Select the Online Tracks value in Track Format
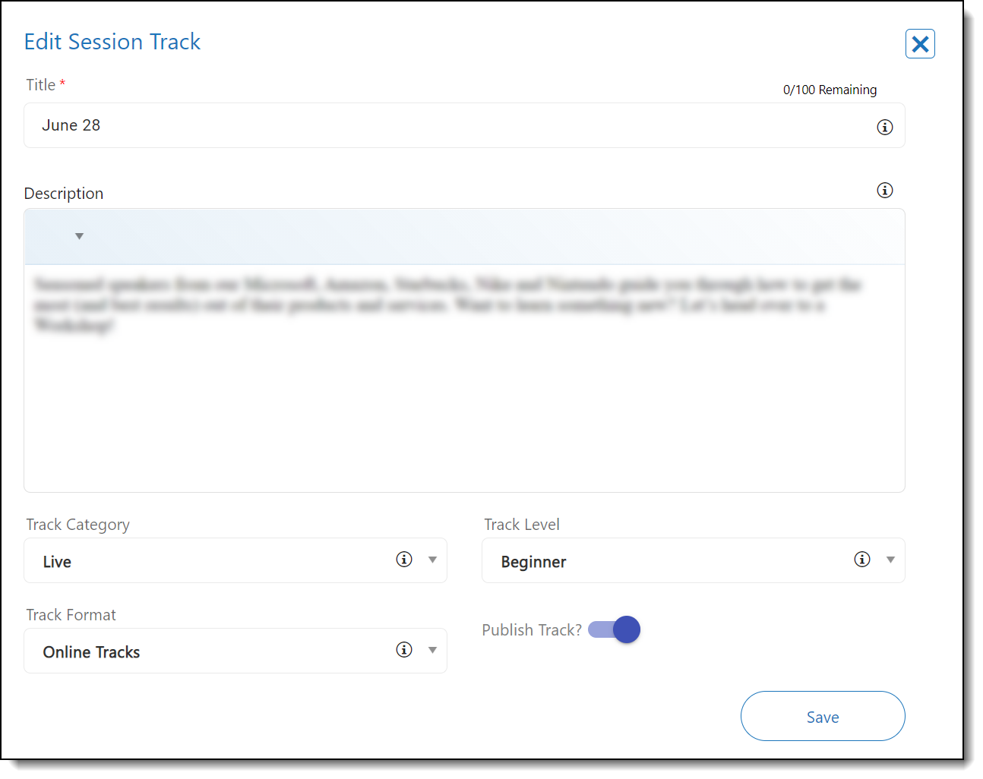This screenshot has height=779, width=983. [x=91, y=652]
